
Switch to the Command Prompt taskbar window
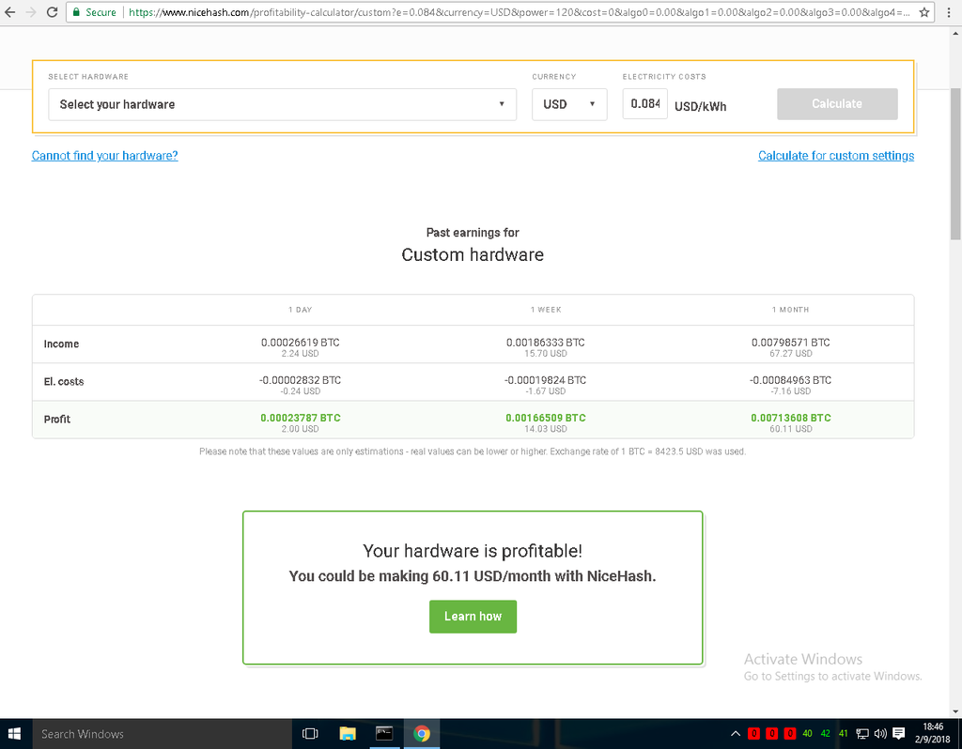tap(384, 734)
